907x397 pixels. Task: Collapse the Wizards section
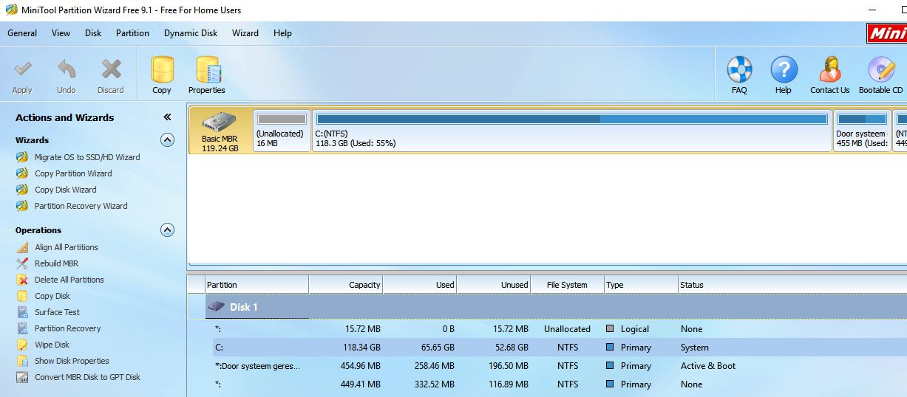point(168,140)
